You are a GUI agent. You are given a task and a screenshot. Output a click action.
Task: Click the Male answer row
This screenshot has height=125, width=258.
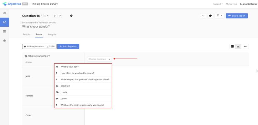tap(53, 76)
